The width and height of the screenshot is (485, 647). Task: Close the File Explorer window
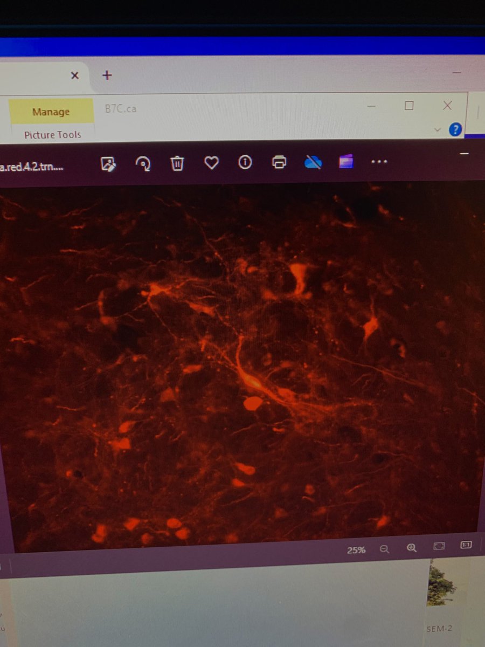click(x=447, y=105)
